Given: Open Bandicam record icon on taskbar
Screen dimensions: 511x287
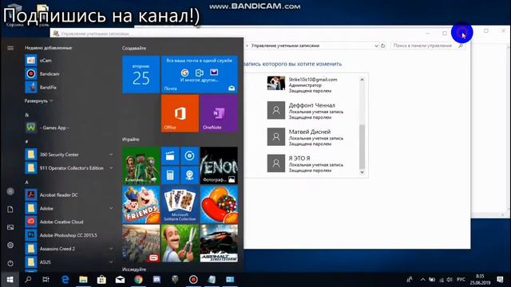Looking at the screenshot, I should click(x=193, y=280).
